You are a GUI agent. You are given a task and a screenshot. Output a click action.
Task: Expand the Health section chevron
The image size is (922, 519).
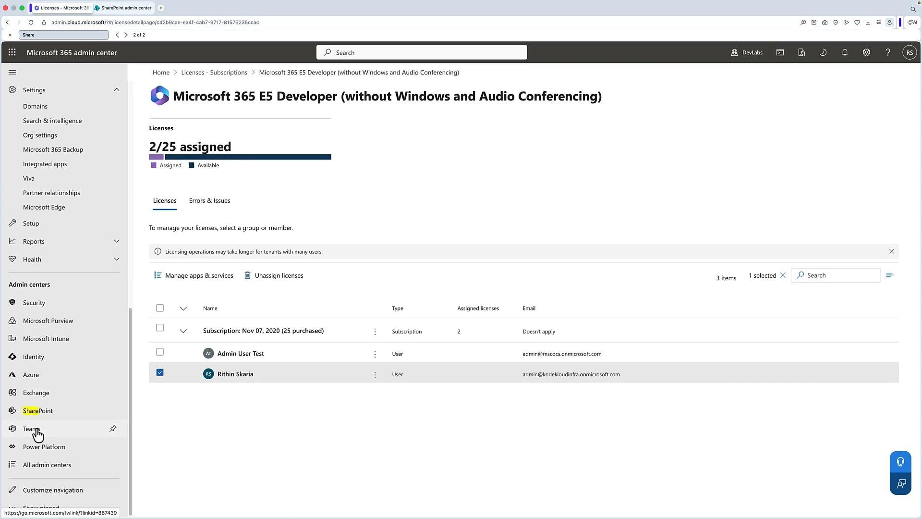[x=117, y=259]
